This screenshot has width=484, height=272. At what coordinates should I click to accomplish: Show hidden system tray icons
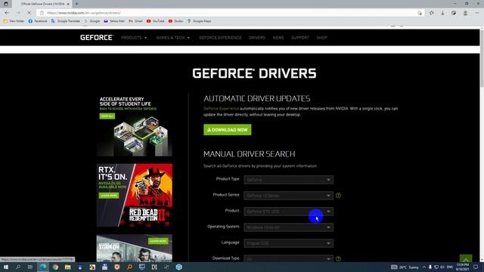pyautogui.click(x=424, y=267)
